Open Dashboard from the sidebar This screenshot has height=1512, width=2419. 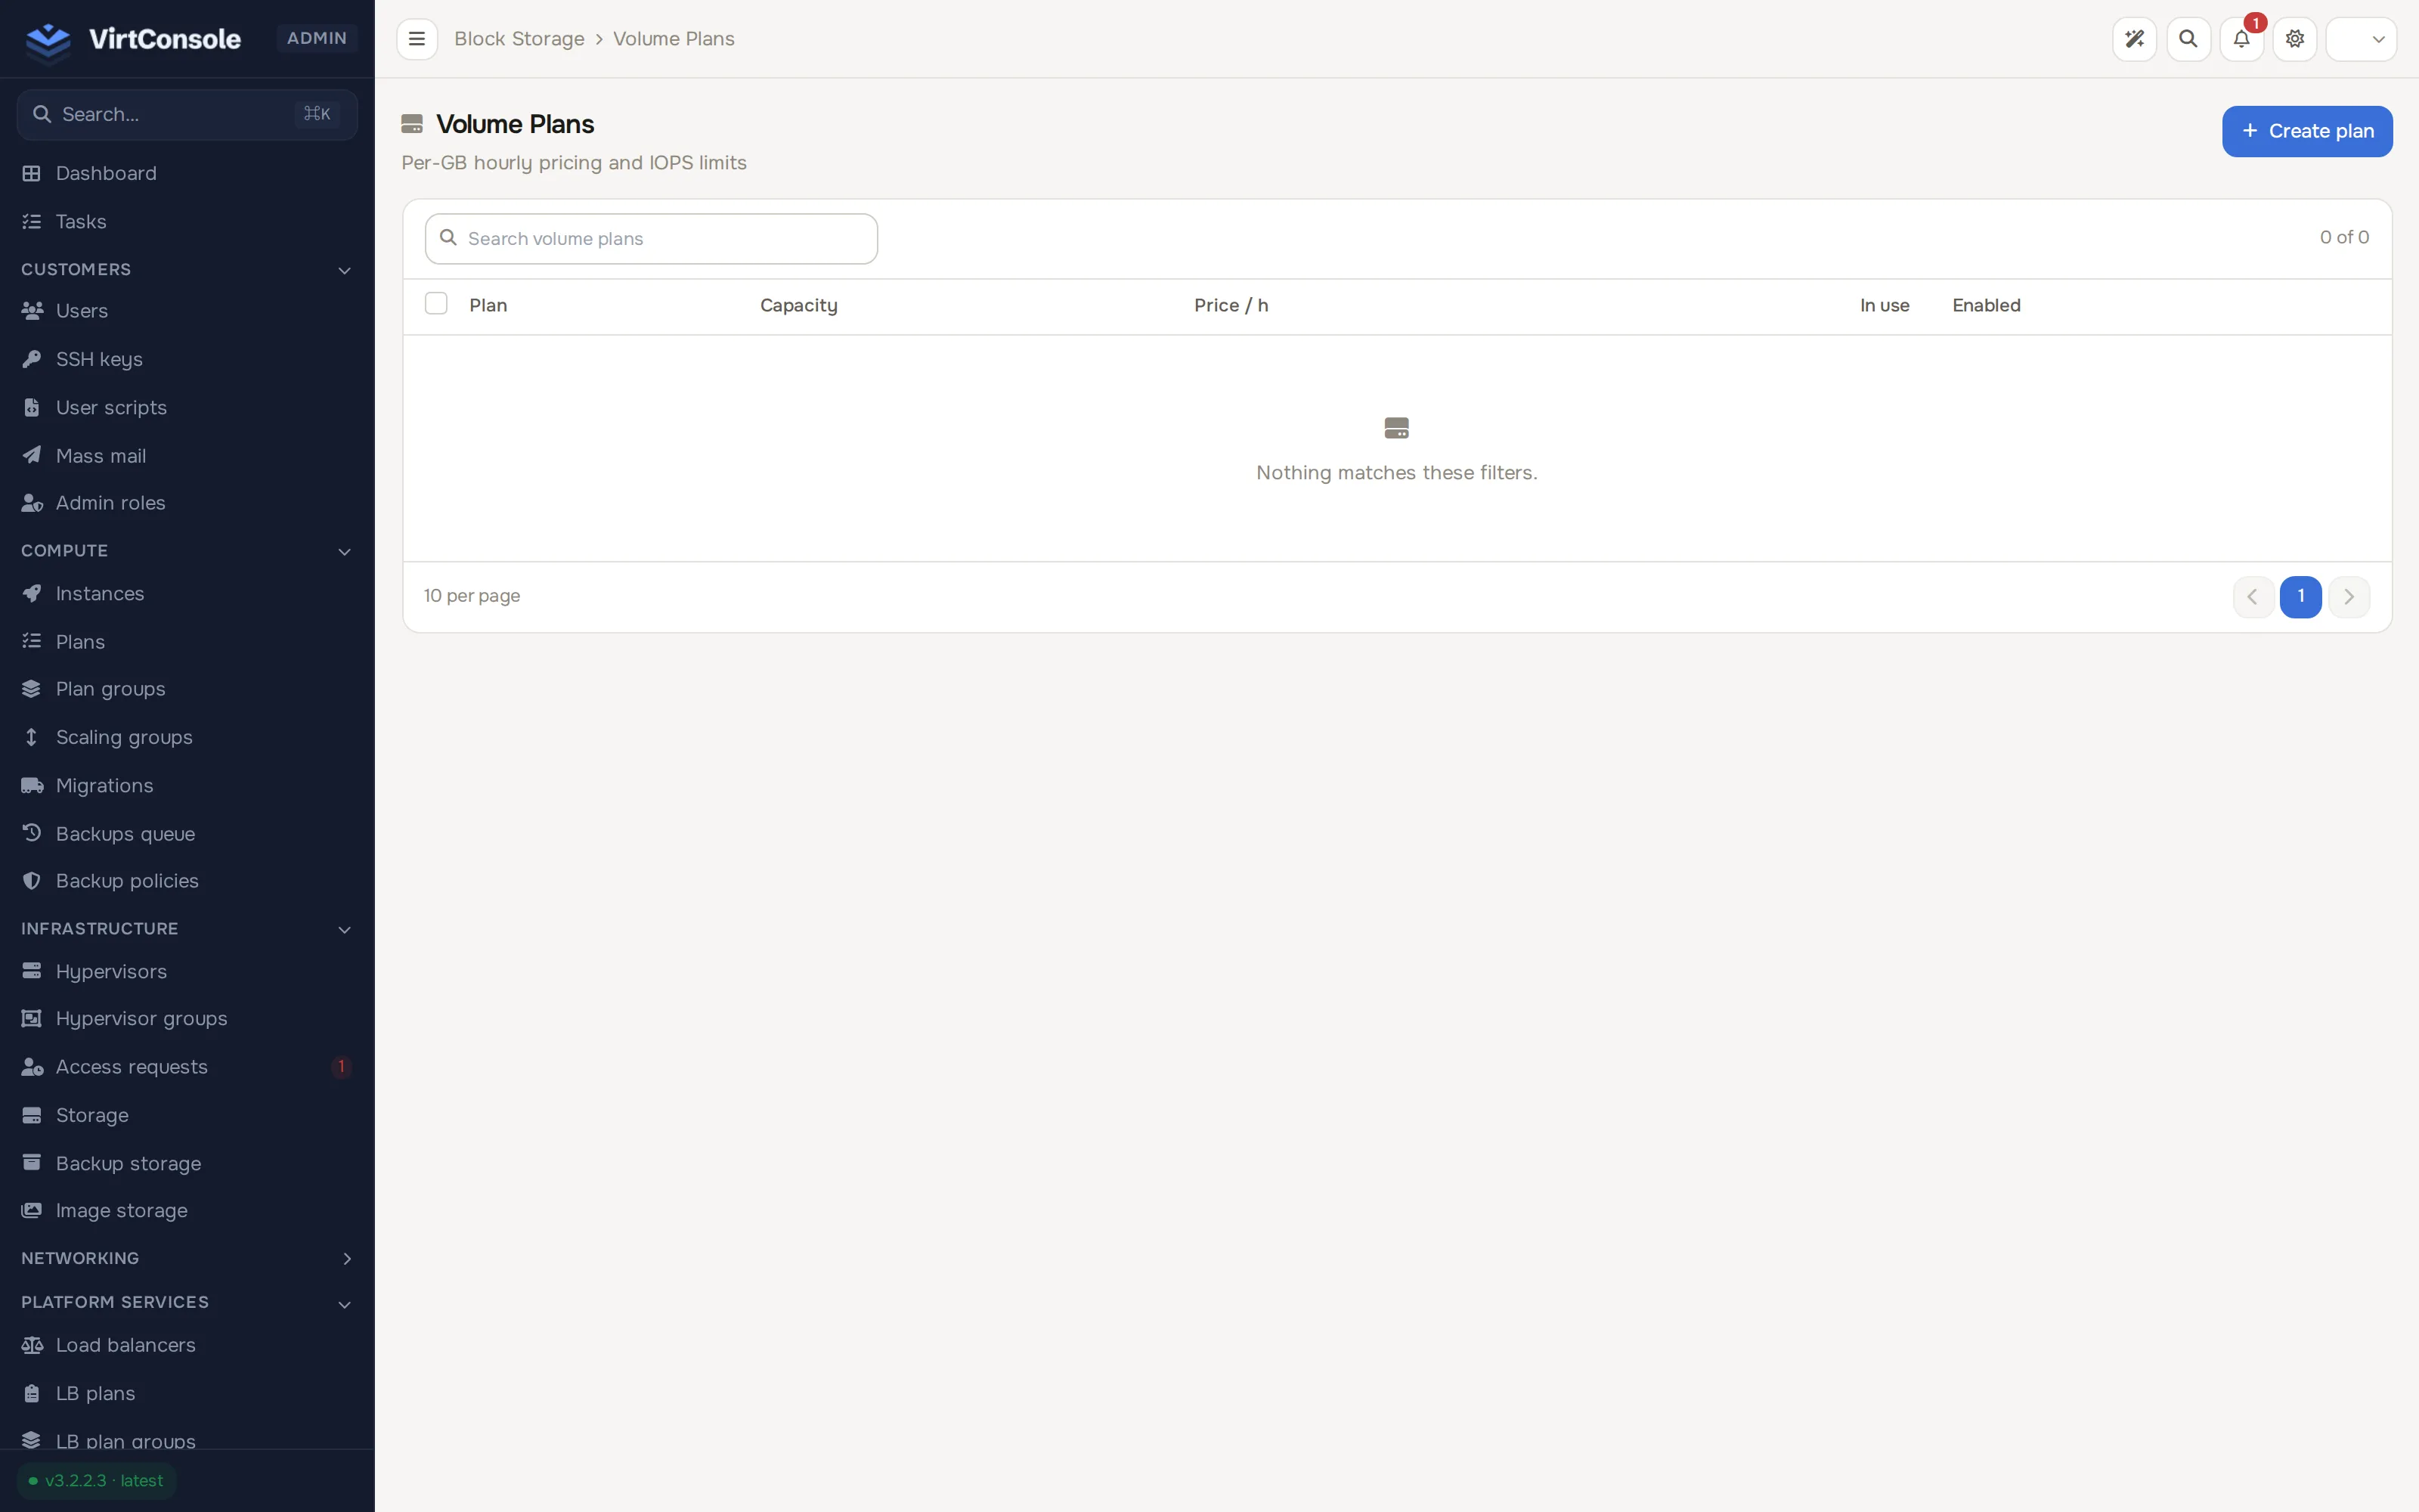pyautogui.click(x=187, y=173)
